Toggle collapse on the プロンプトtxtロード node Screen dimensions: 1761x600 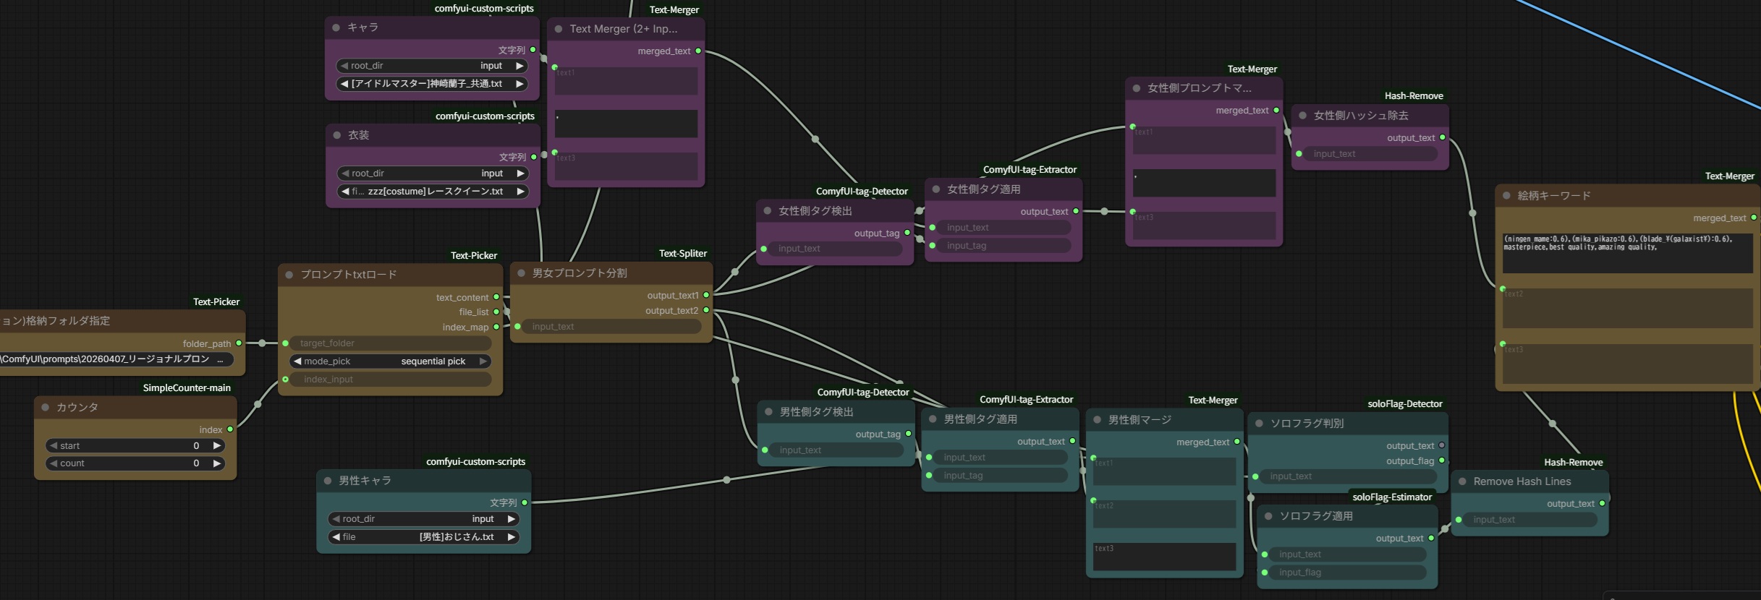289,275
